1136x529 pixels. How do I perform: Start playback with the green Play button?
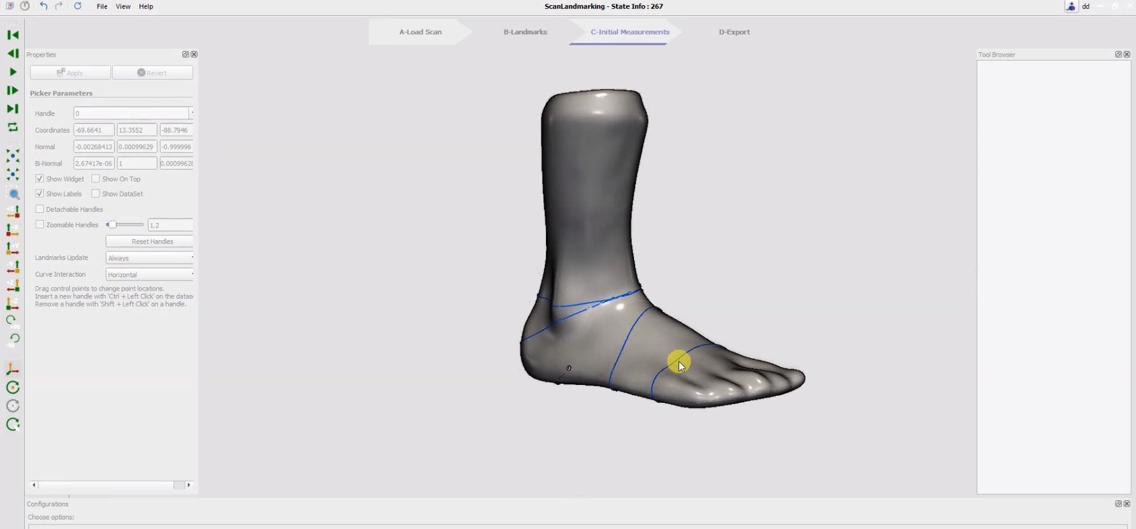(x=13, y=72)
